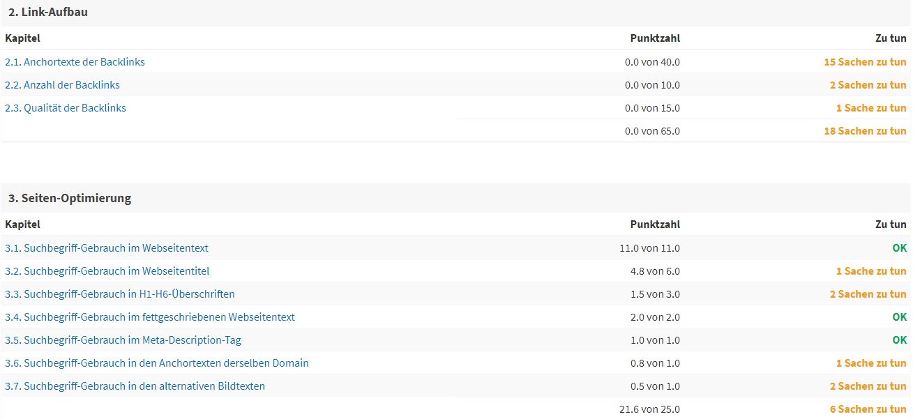Open 3.5 Suchbegriff-Gebrauch im Meta-Description-Tag
The height and width of the screenshot is (419, 913).
123,340
